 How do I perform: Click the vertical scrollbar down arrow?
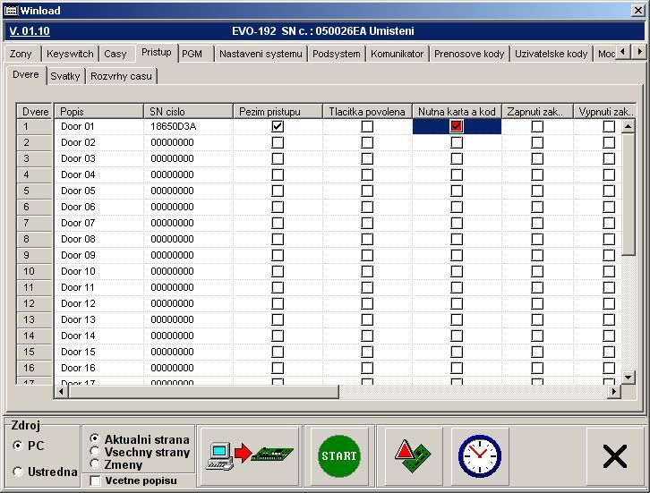point(629,378)
